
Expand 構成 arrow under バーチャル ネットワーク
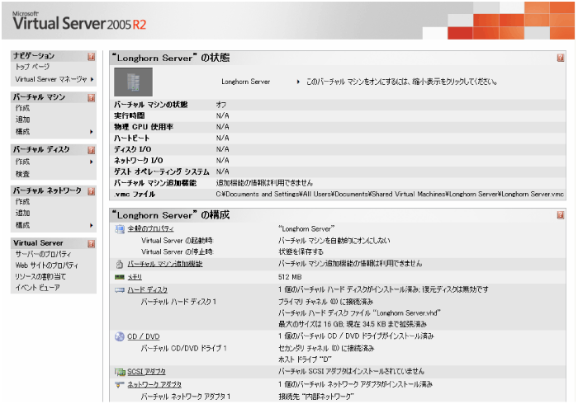[x=92, y=225]
